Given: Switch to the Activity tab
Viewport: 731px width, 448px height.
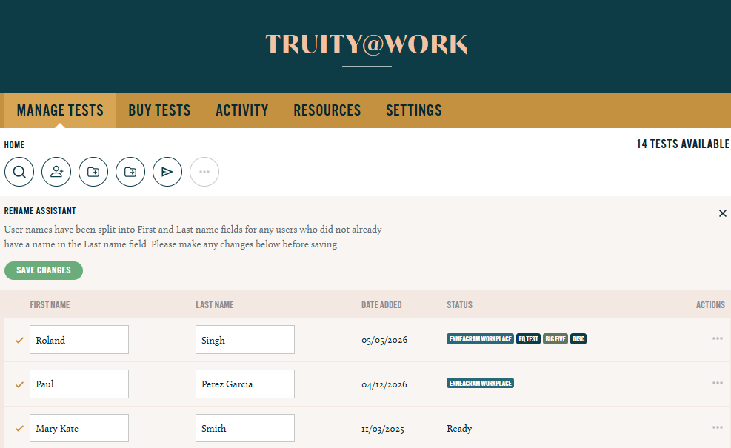Looking at the screenshot, I should pyautogui.click(x=242, y=110).
